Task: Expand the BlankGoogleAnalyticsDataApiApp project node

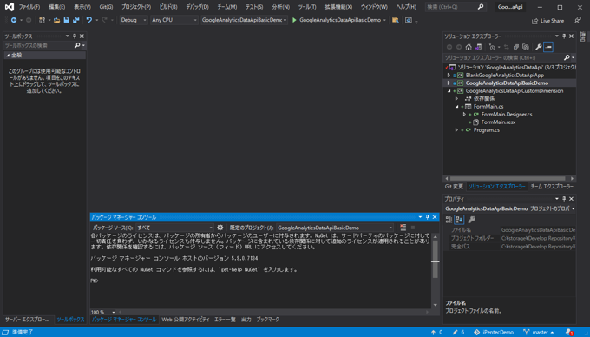Action: (x=449, y=76)
